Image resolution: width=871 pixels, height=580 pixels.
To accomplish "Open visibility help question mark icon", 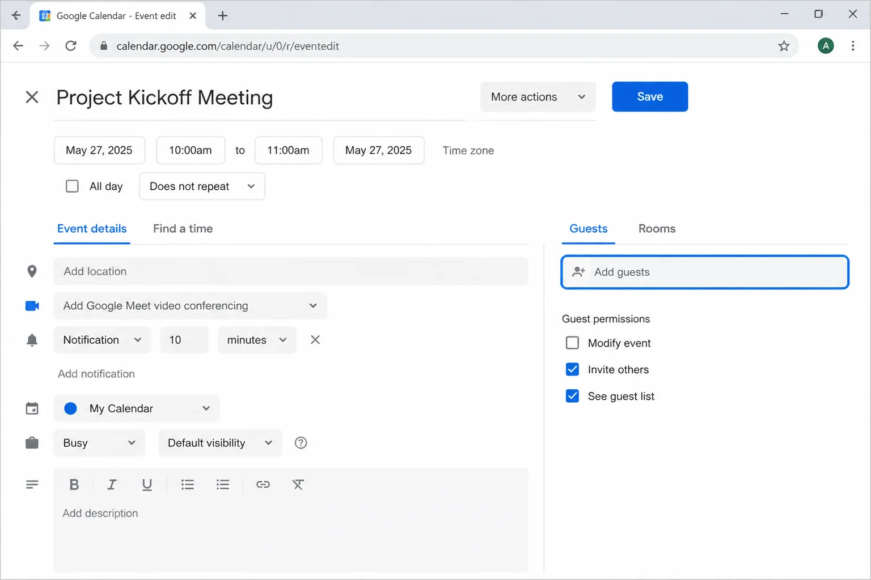I will (301, 443).
